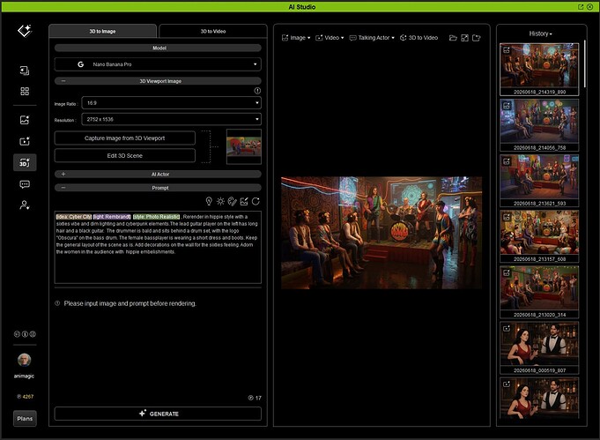This screenshot has height=440, width=600.
Task: Click the light: Rembrandt prompt tag
Action: pyautogui.click(x=112, y=217)
